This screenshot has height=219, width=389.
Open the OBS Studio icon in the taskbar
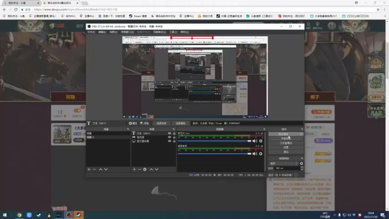pyautogui.click(x=69, y=215)
